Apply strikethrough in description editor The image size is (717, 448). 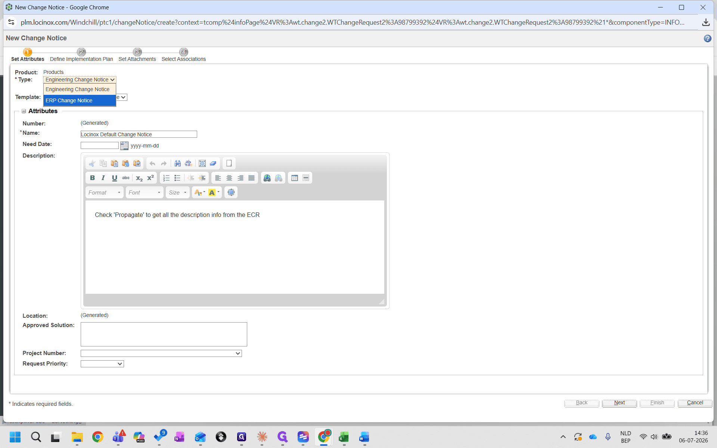[126, 178]
